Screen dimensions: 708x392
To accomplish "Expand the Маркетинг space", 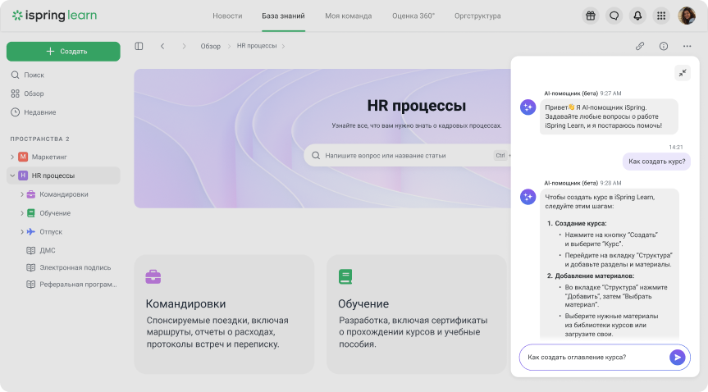I will [12, 157].
